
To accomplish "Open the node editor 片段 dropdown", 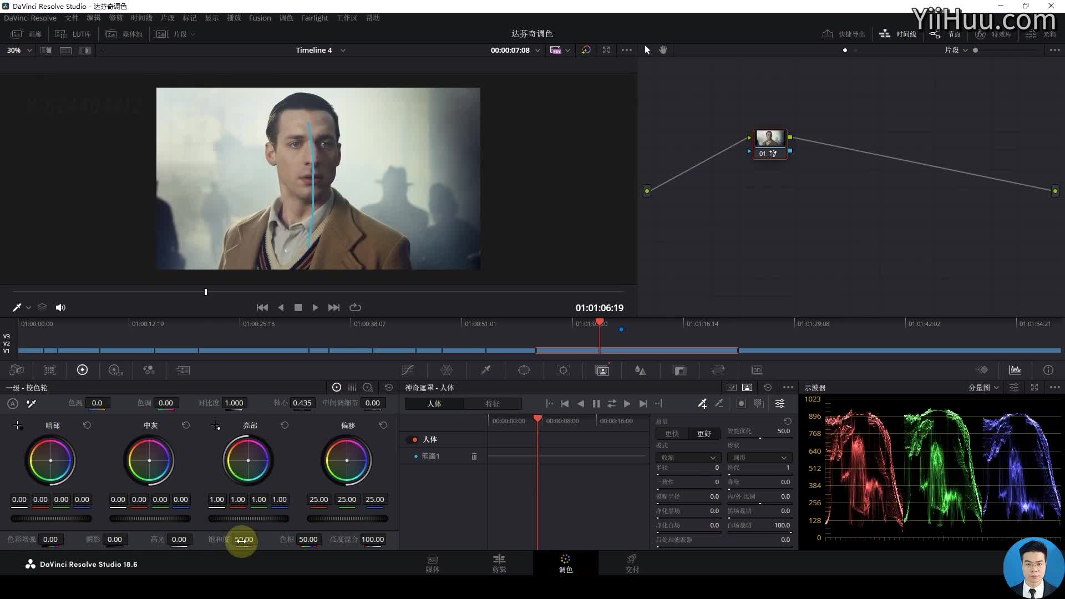I will tap(956, 50).
